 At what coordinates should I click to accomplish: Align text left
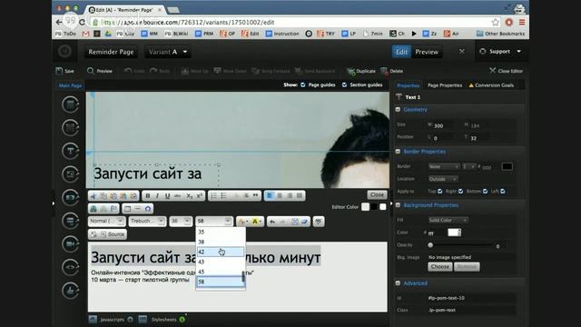tap(270, 196)
